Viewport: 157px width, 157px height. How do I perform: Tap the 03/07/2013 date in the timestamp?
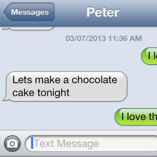click(x=86, y=38)
